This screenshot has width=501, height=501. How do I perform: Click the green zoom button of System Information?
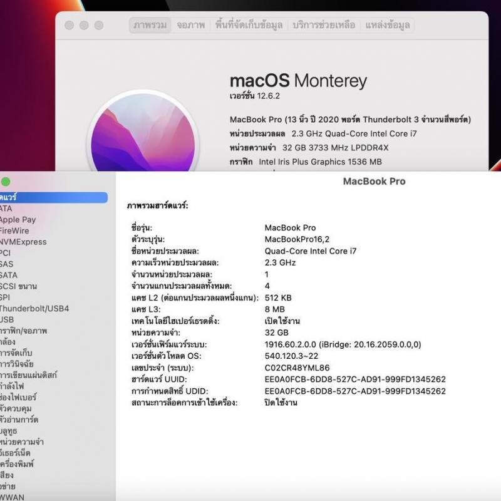click(6, 182)
